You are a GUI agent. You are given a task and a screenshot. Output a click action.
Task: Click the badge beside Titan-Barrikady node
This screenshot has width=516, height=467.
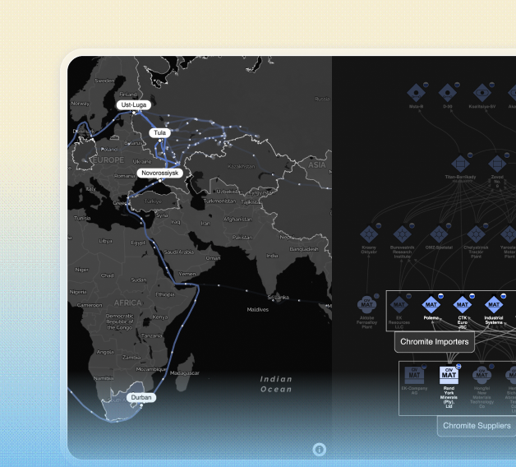tap(470, 155)
